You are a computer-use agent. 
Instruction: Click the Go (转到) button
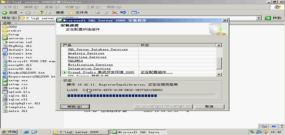(x=273, y=18)
